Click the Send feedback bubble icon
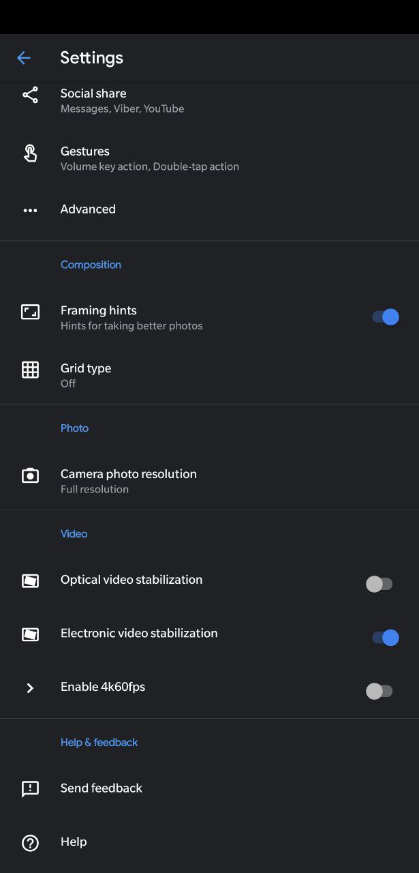Image resolution: width=419 pixels, height=873 pixels. click(30, 789)
